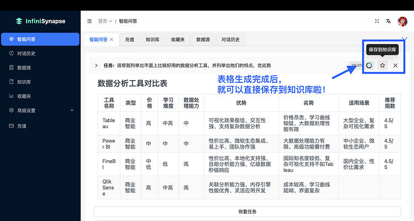Open 数据源 in the sidebar
The height and width of the screenshot is (221, 414).
point(40,67)
